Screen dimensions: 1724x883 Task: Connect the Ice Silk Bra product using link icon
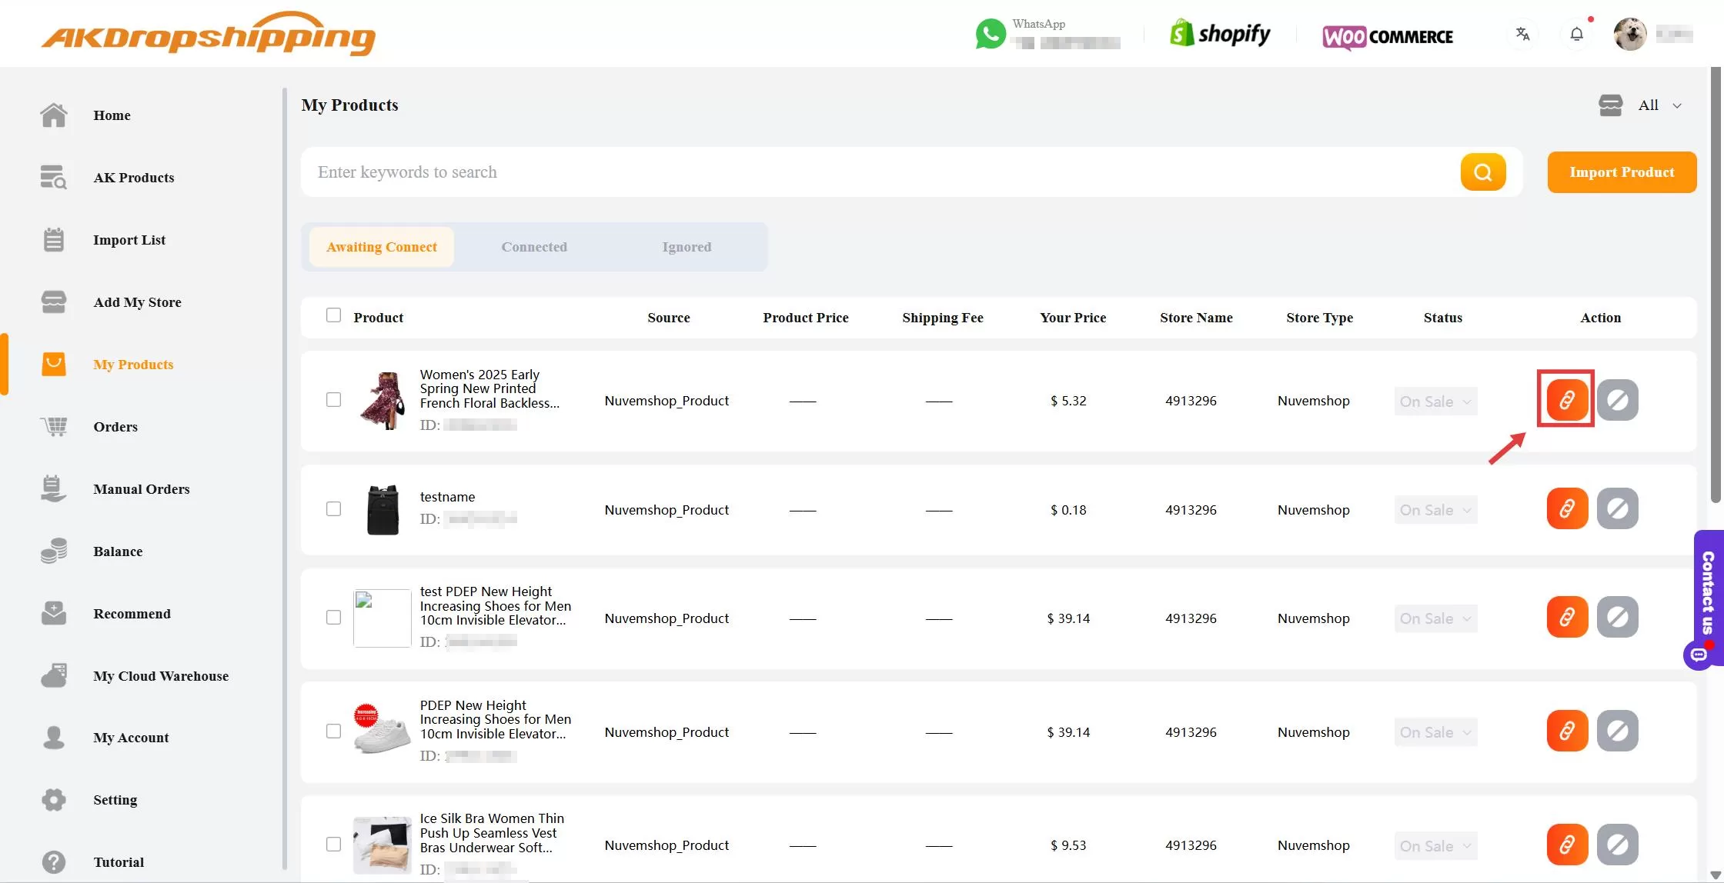tap(1566, 844)
